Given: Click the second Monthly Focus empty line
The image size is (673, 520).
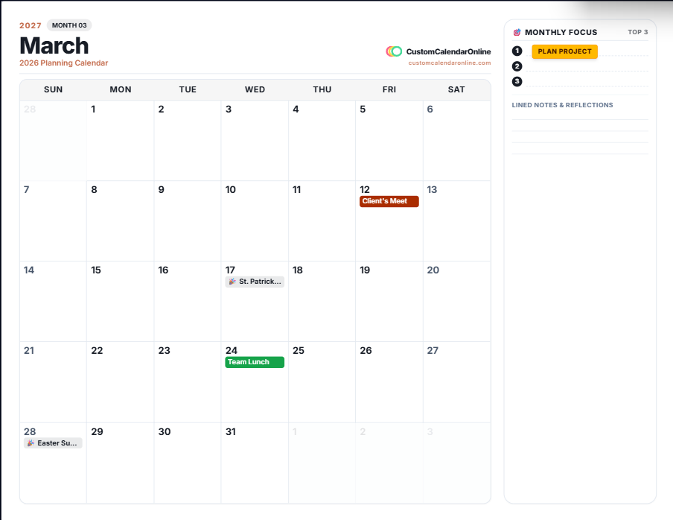Looking at the screenshot, I should tap(587, 66).
